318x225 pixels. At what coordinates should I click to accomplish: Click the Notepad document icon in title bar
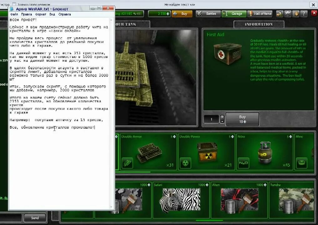click(x=12, y=9)
